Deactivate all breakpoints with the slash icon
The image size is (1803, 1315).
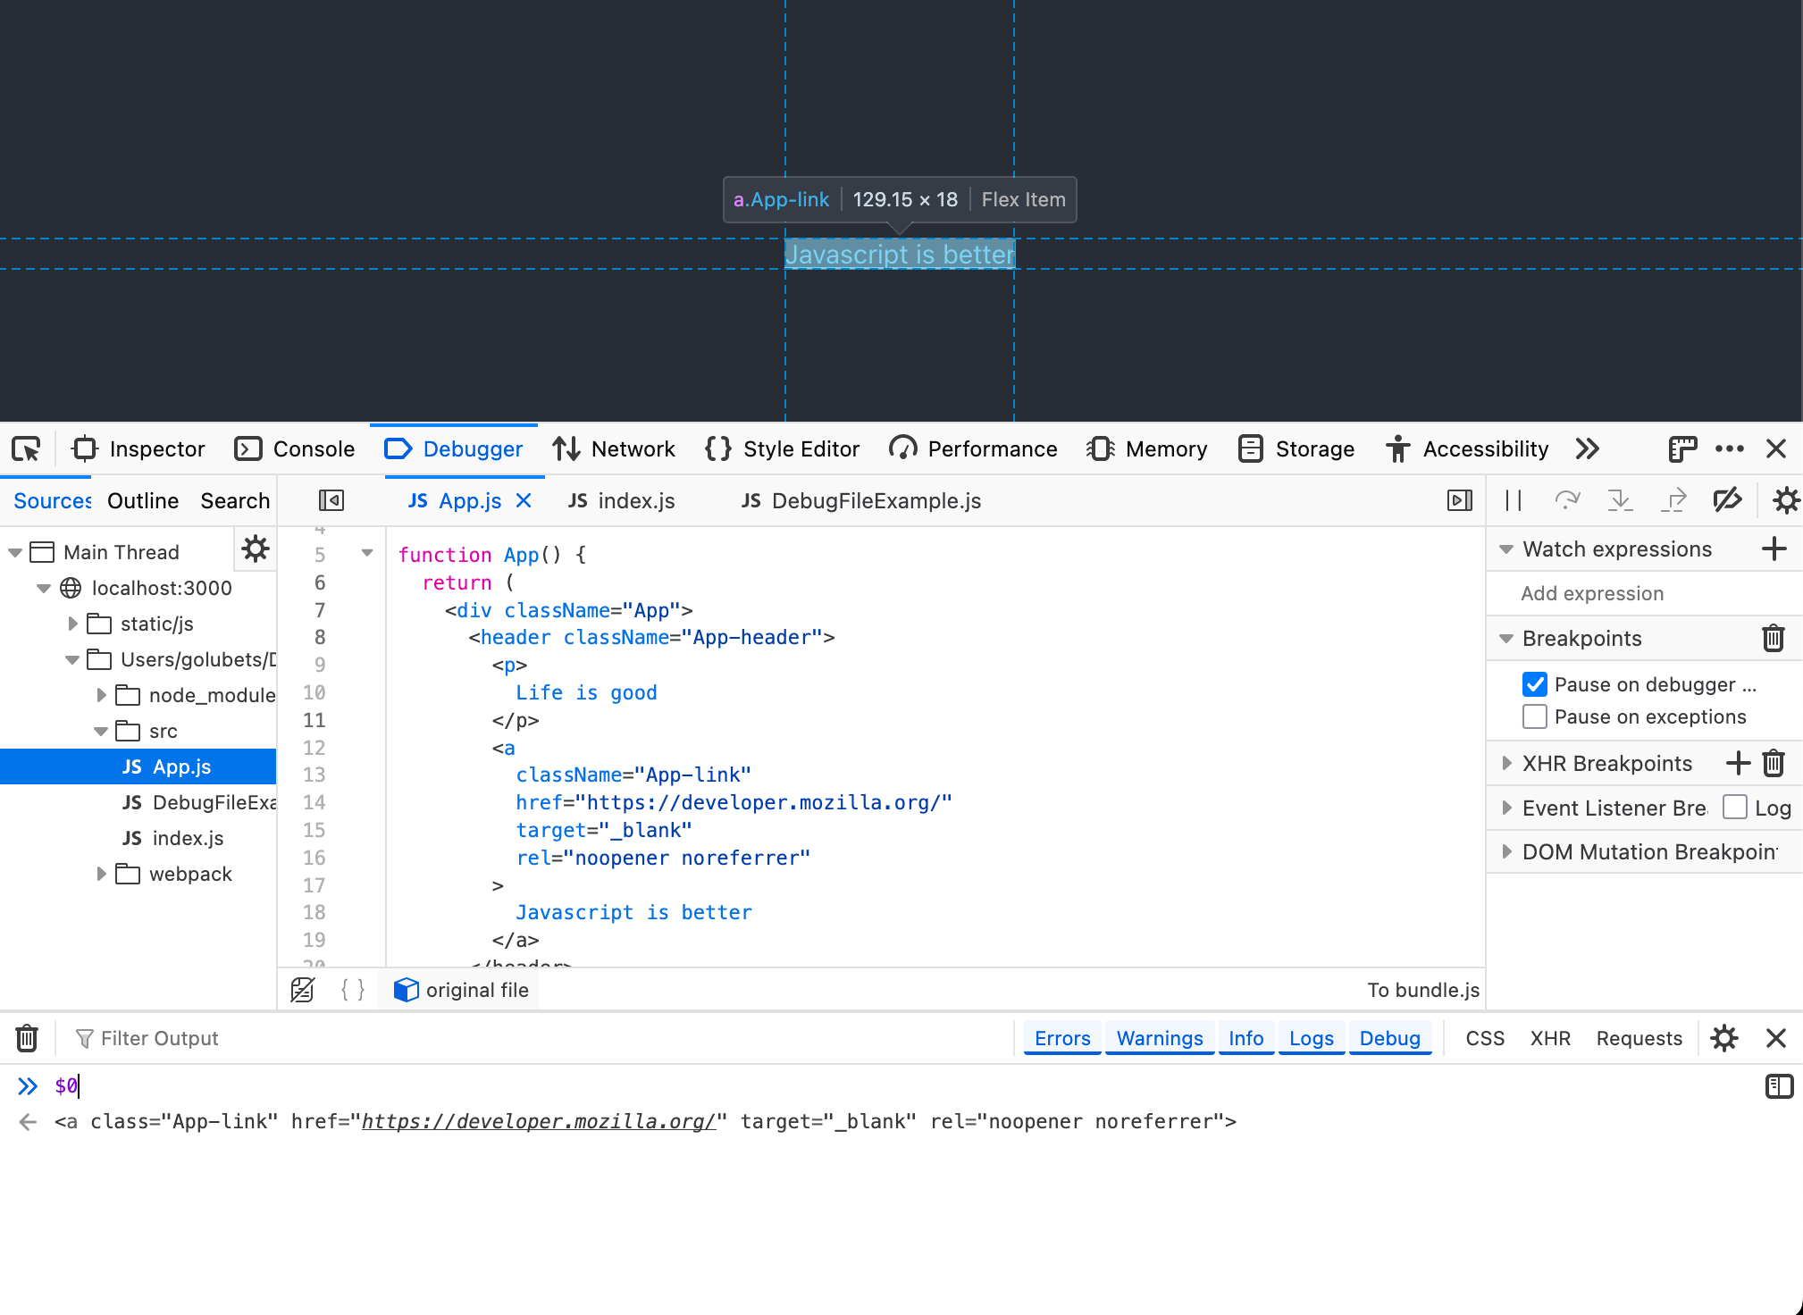coord(1728,500)
